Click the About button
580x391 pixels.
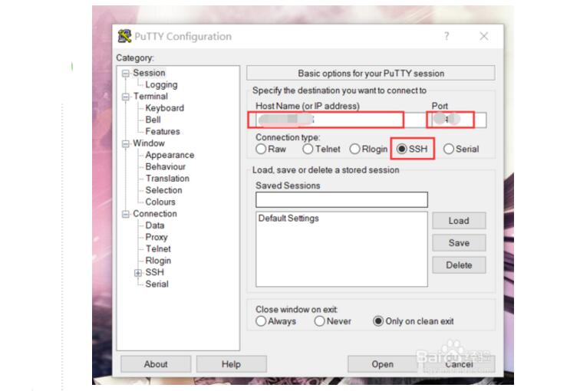[156, 364]
